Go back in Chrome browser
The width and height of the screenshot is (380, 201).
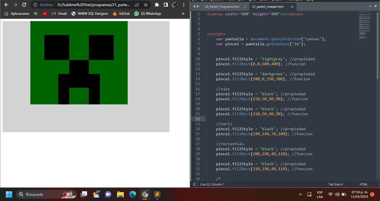click(x=6, y=5)
